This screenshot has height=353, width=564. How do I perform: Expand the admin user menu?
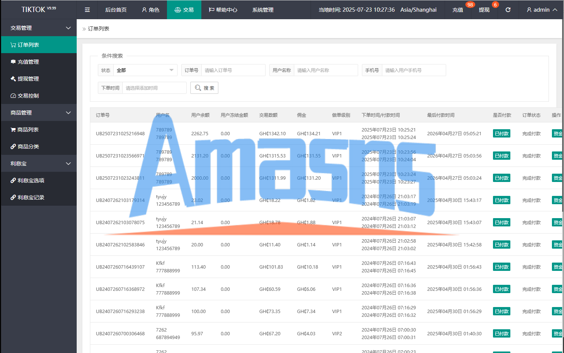(x=542, y=10)
